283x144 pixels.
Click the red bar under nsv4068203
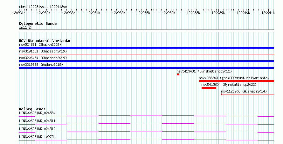pyautogui.click(x=237, y=81)
